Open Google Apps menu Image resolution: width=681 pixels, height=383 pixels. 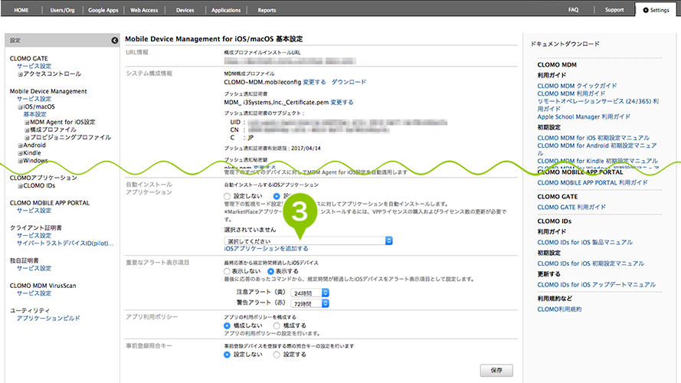click(103, 10)
